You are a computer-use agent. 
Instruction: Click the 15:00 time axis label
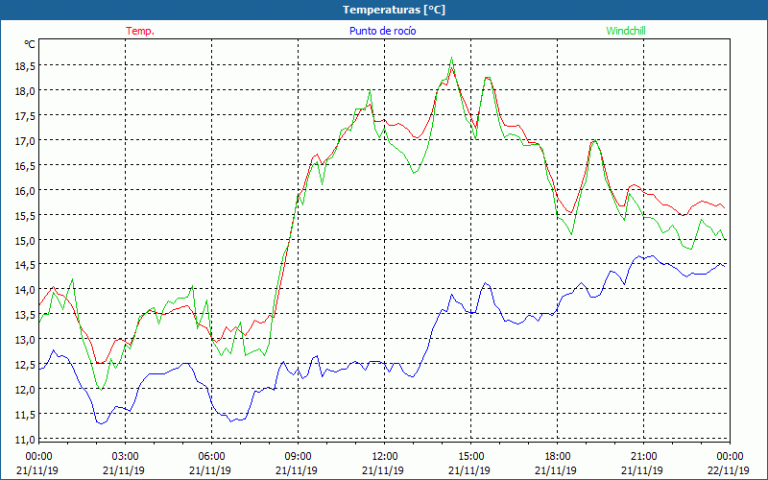coord(470,457)
